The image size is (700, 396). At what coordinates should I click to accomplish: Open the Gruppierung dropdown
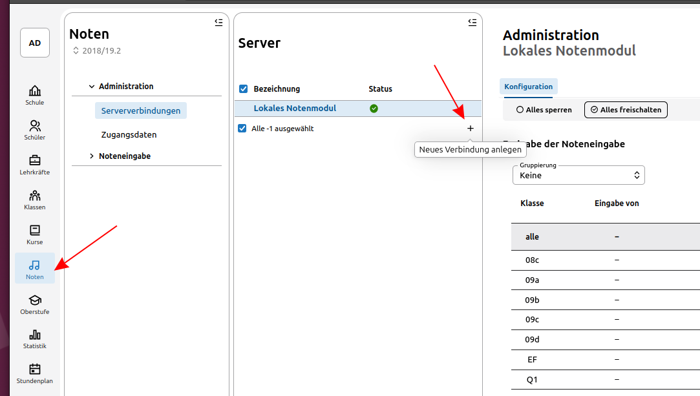578,175
